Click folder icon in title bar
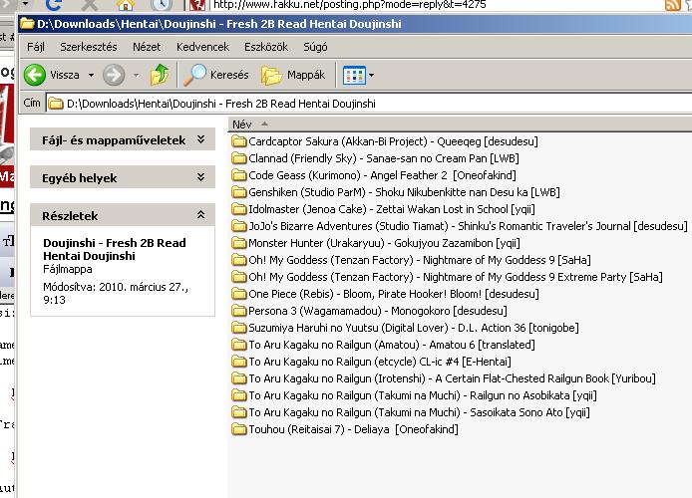The image size is (692, 498). pos(27,23)
